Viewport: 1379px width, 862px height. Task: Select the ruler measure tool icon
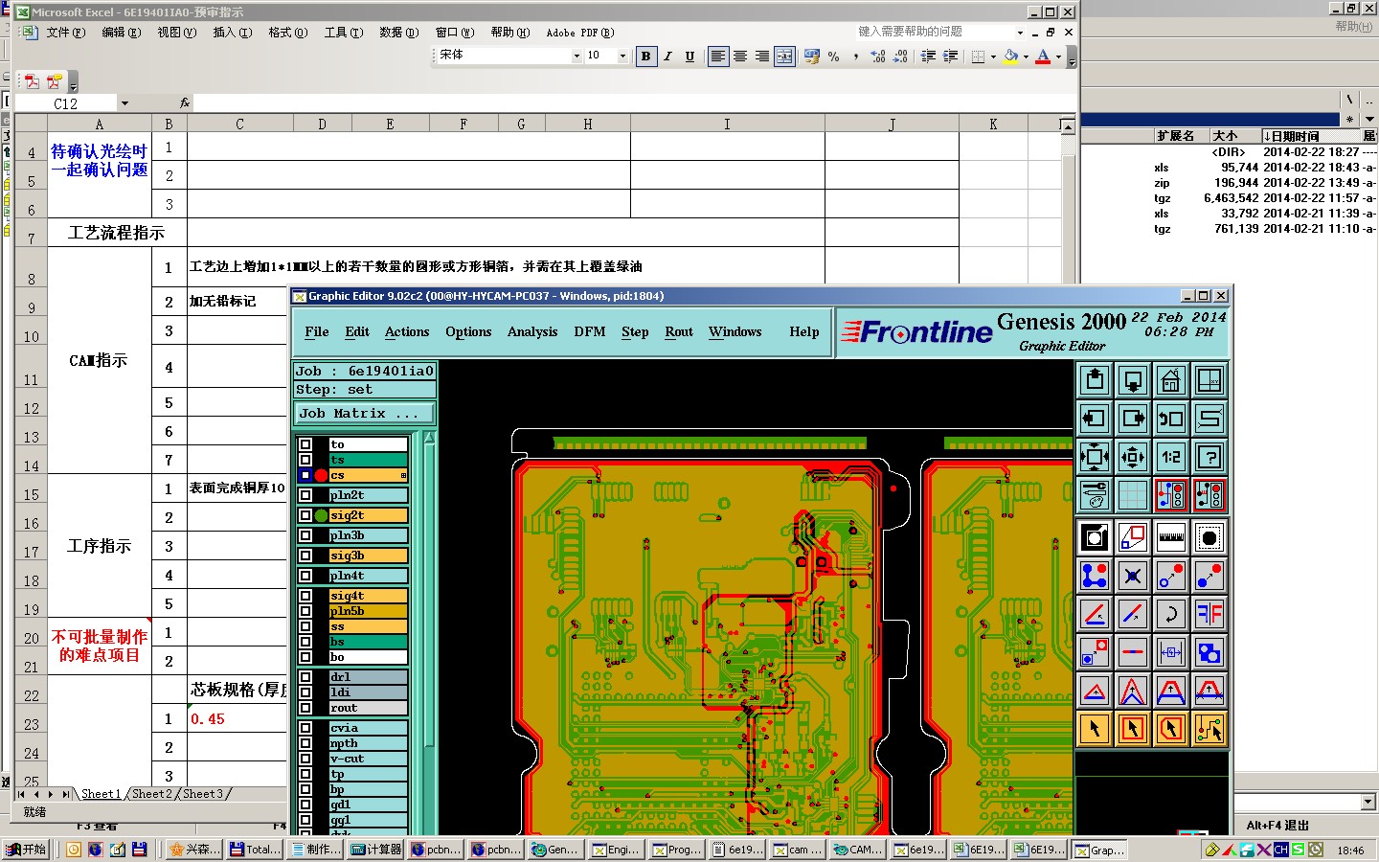pos(1171,537)
